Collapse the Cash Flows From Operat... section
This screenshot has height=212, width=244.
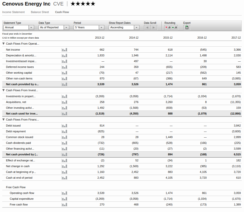pos(4,44)
